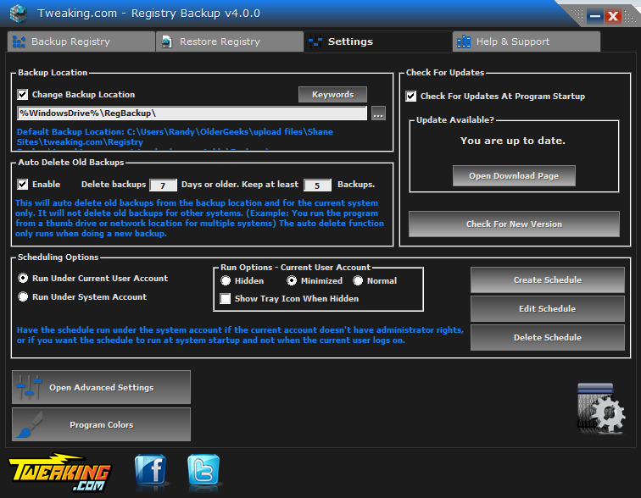Switch to the Restore Registry tab

[229, 41]
